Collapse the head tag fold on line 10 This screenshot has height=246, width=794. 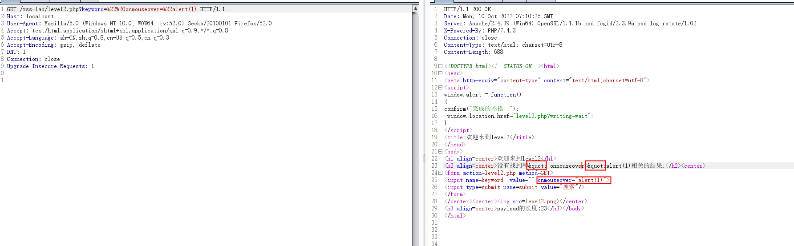(x=441, y=73)
